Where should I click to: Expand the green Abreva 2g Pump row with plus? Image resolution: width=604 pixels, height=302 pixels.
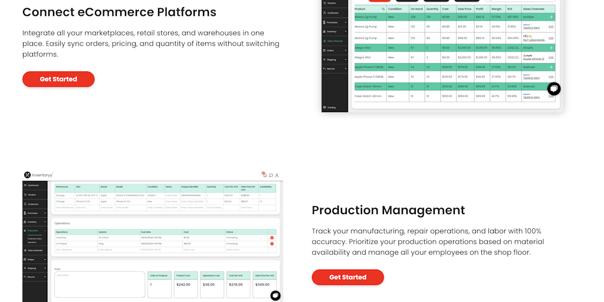click(552, 17)
